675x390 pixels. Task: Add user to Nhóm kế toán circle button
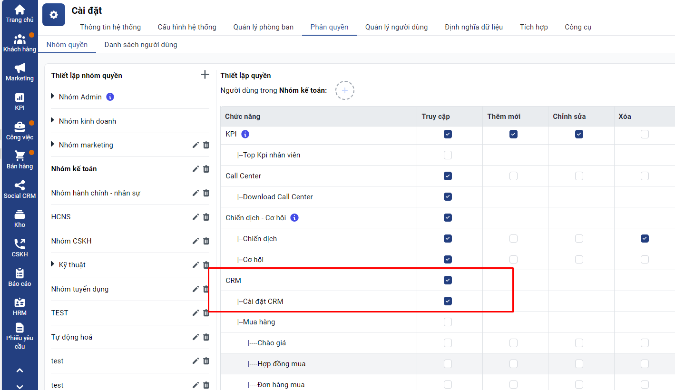(344, 90)
